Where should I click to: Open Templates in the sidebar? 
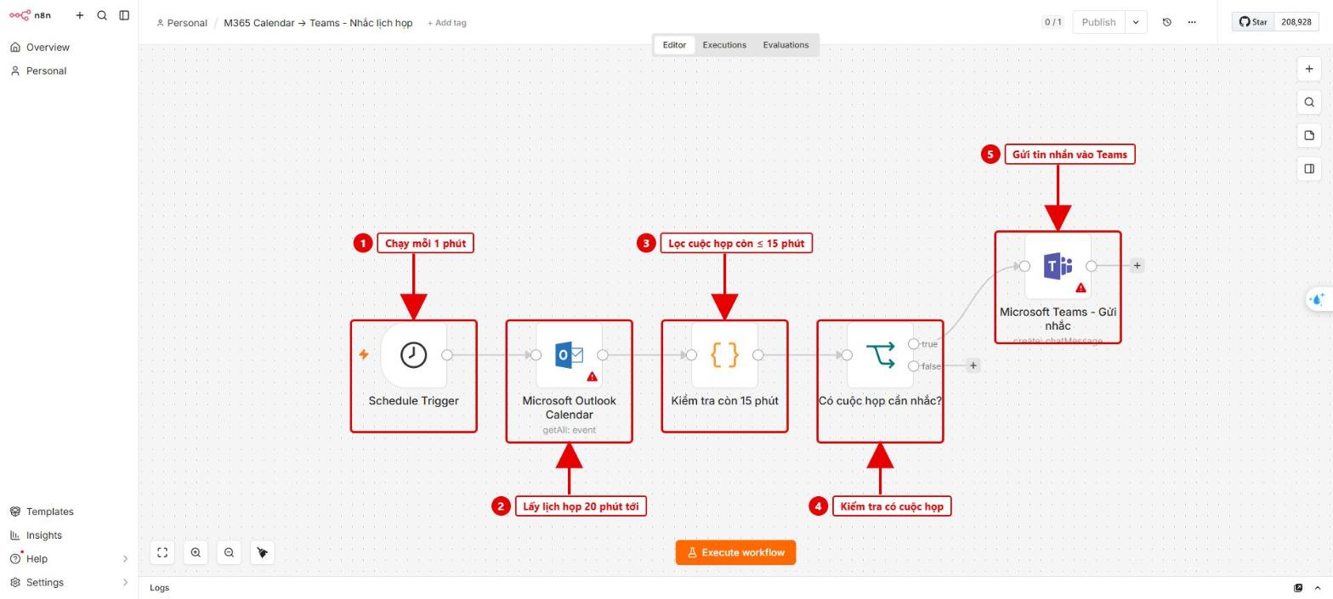[x=69, y=511]
